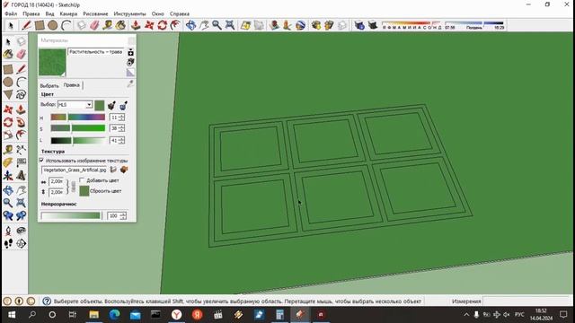This screenshot has width=575, height=323.
Task: Select the Arc tool in top toolbar
Action: [x=66, y=25]
